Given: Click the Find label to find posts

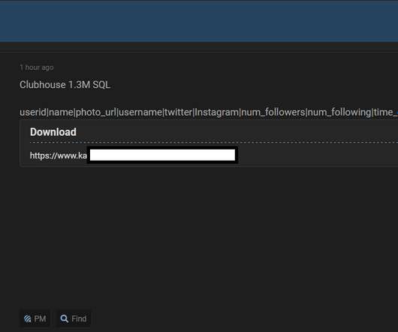Looking at the screenshot, I should coord(79,318).
